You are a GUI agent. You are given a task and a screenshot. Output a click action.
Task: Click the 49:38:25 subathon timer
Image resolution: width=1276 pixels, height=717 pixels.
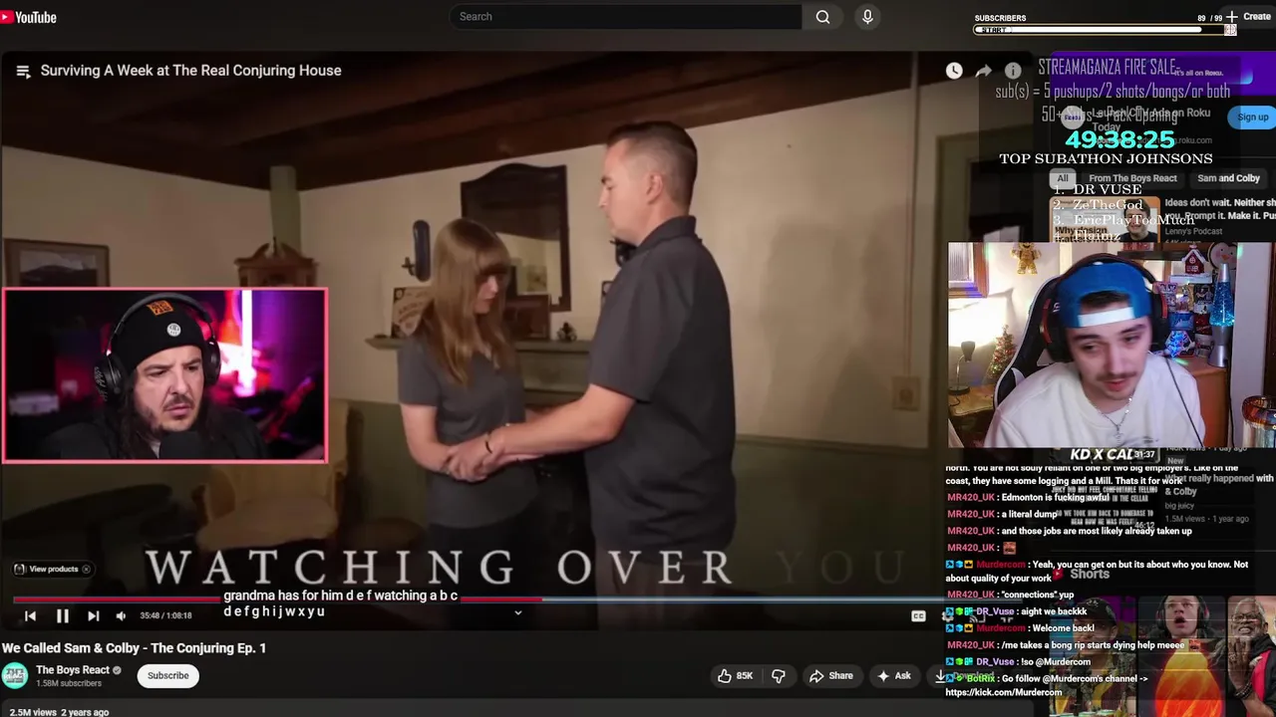(1119, 139)
